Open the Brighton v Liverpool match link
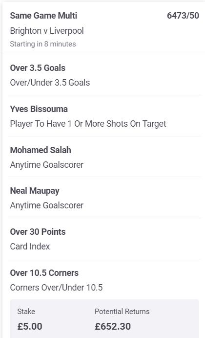205x338 pixels. click(47, 31)
